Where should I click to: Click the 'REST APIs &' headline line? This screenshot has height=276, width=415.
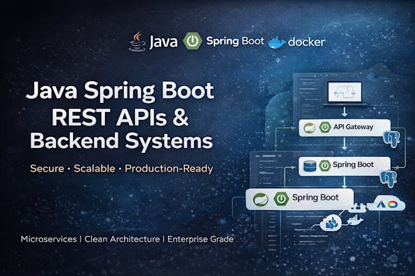coord(120,116)
